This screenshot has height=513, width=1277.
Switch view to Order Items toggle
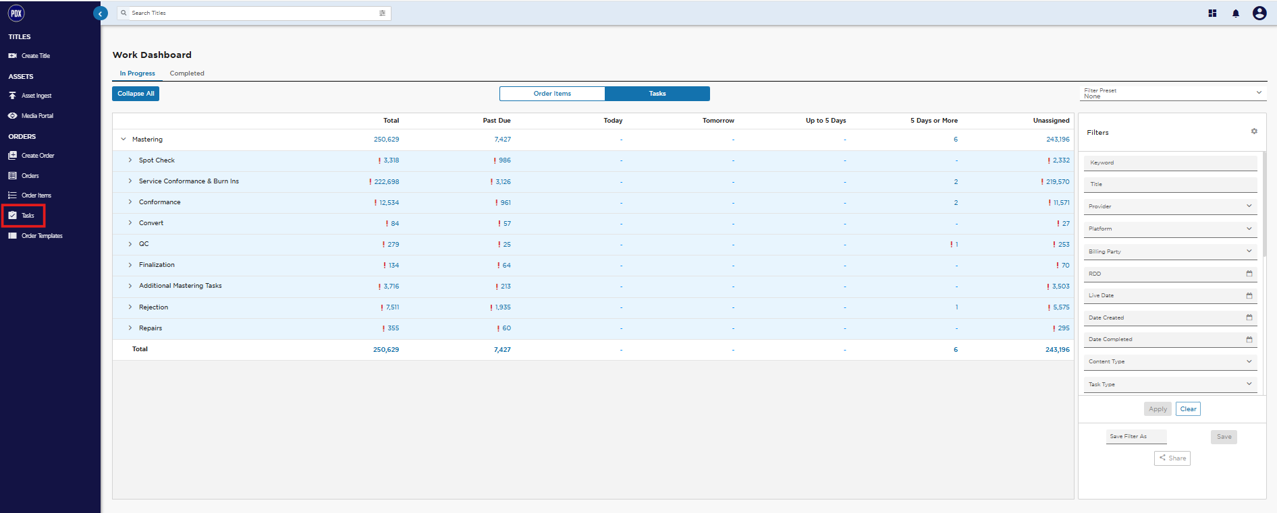click(552, 94)
